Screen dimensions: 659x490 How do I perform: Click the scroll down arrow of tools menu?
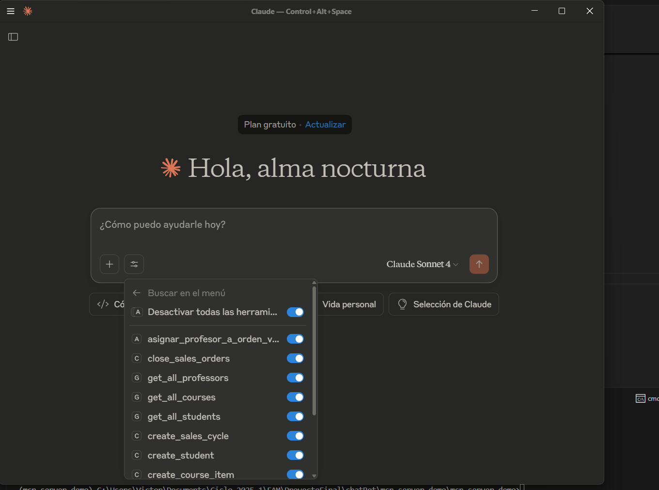(x=314, y=476)
